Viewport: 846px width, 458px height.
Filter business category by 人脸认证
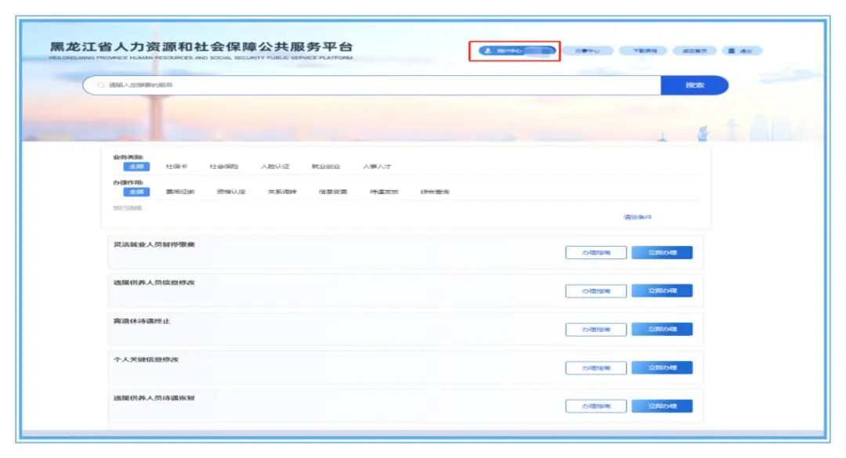[275, 167]
